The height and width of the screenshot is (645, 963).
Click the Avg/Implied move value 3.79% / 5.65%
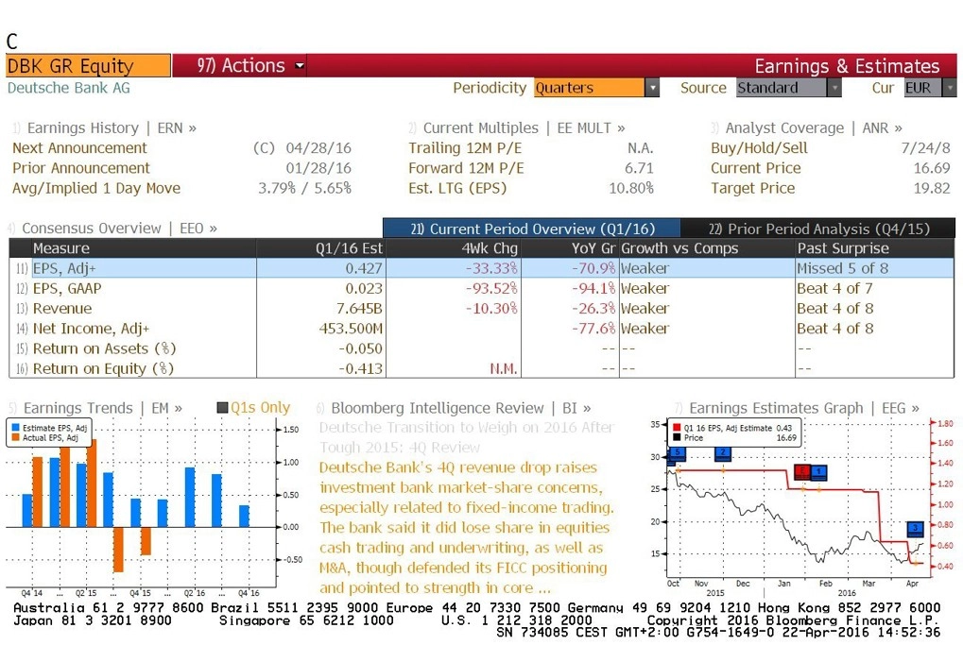pyautogui.click(x=304, y=189)
